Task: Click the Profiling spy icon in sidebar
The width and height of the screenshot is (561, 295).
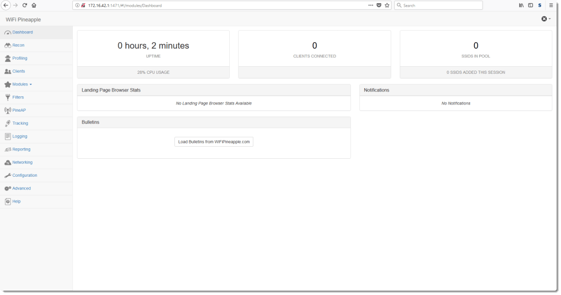Action: click(x=8, y=59)
